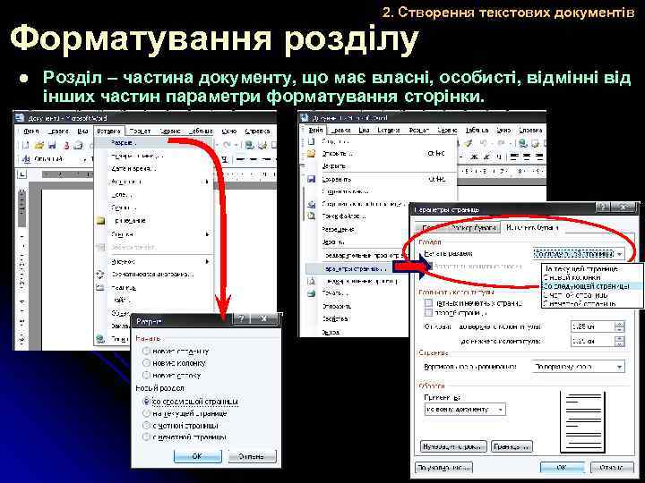Select the 'новую колонку' radio button

(146, 363)
